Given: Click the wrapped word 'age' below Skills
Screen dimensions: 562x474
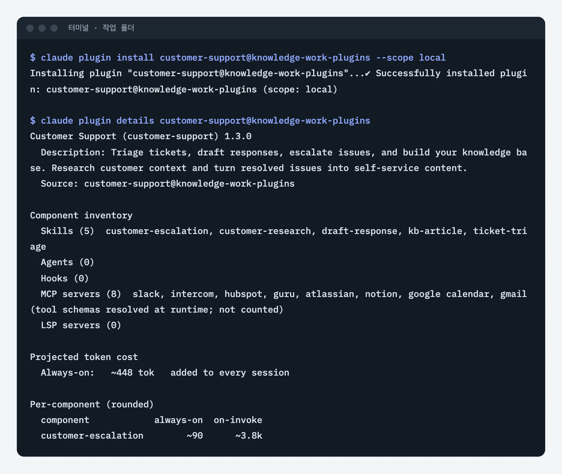Looking at the screenshot, I should coord(38,247).
